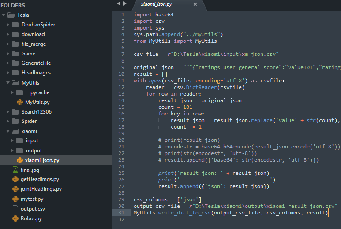Click the Python icon beside mytest.py
341x229 pixels.
(15, 199)
